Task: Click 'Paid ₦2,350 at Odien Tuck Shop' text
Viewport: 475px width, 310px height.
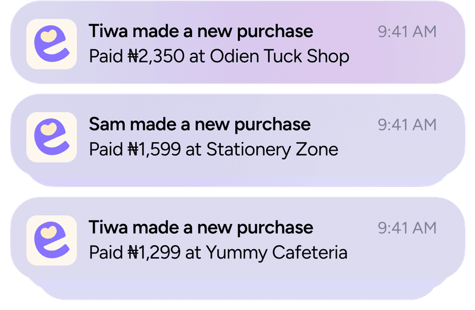Action: (219, 57)
